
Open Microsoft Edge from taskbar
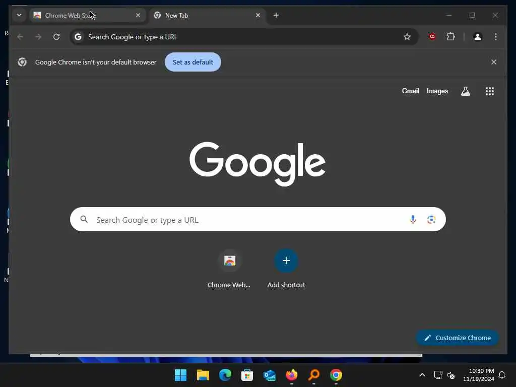[225, 375]
